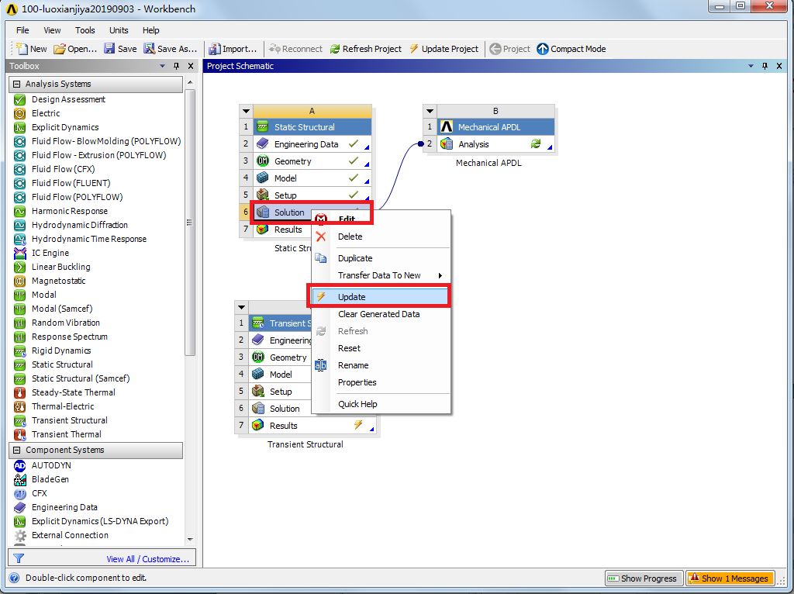Open the View All / Customize link
The image size is (794, 594).
(147, 558)
